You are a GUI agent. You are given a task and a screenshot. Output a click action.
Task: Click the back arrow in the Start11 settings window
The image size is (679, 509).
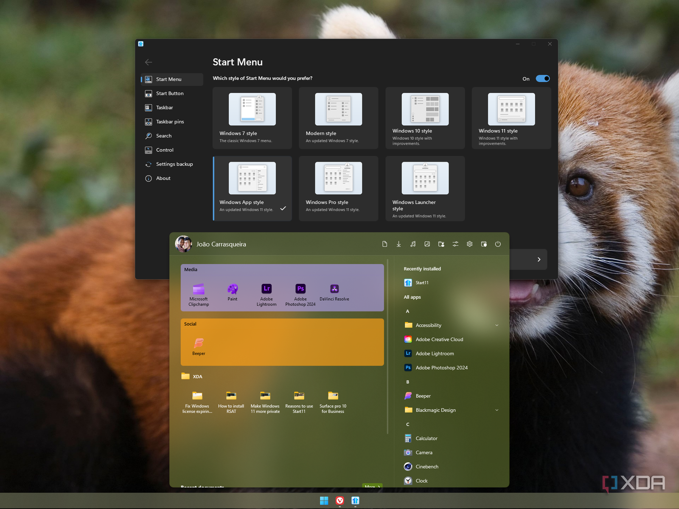(x=149, y=62)
